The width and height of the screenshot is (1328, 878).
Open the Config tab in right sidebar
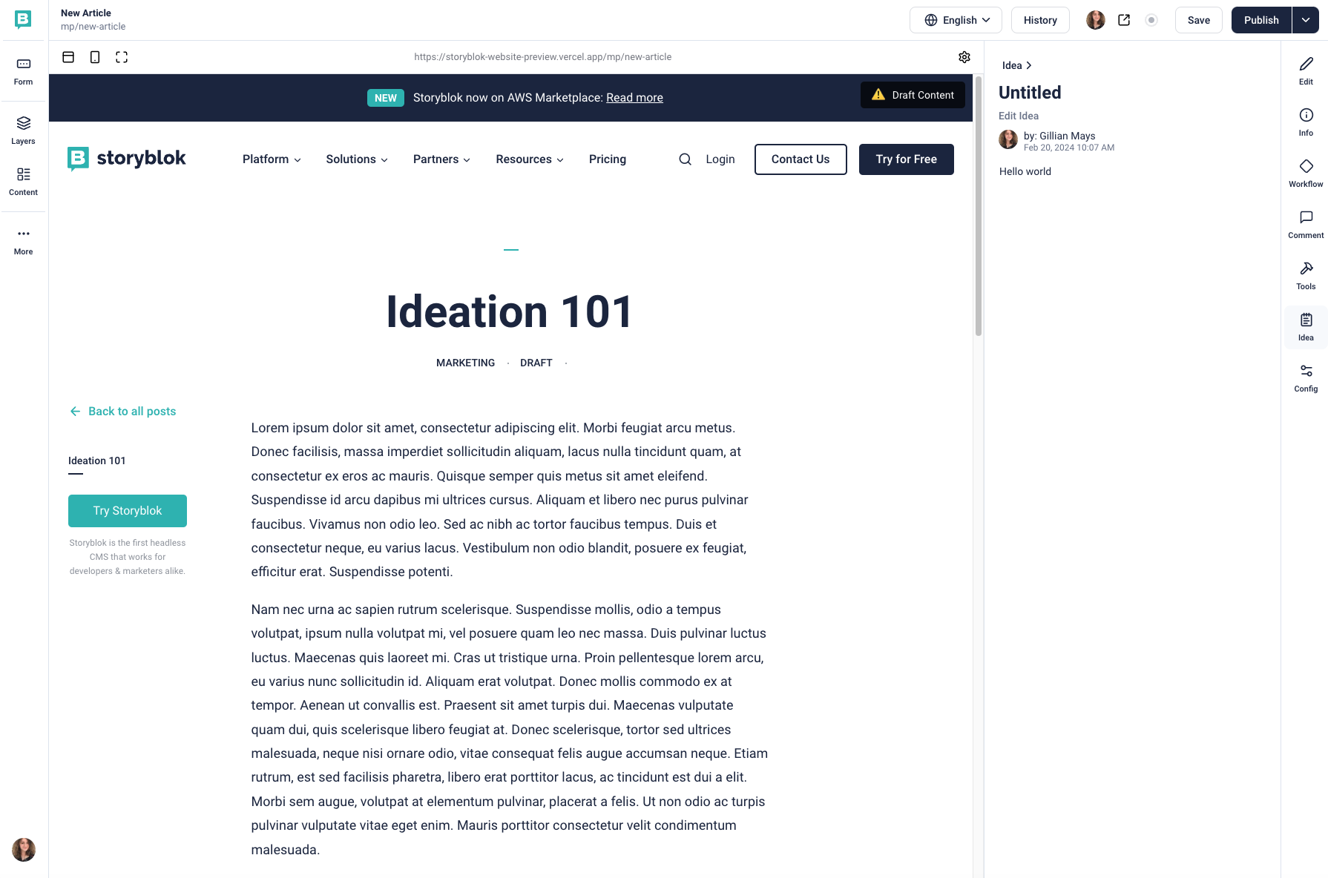pos(1306,378)
